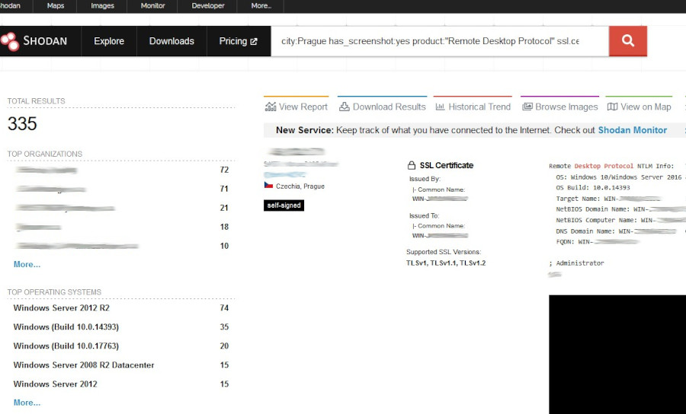Follow the Shodan Monitor link

tap(632, 130)
